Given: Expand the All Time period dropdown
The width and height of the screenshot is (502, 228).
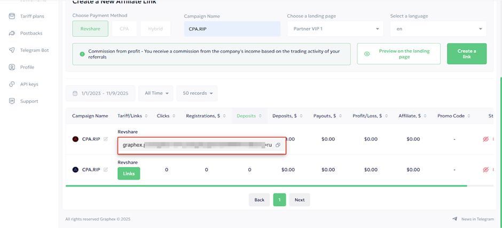Looking at the screenshot, I should click(156, 93).
